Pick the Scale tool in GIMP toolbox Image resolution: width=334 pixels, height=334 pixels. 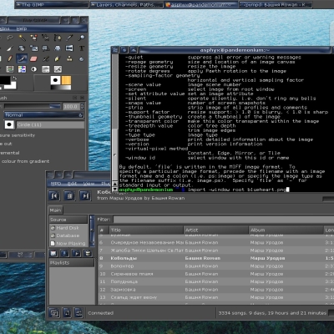point(33,48)
